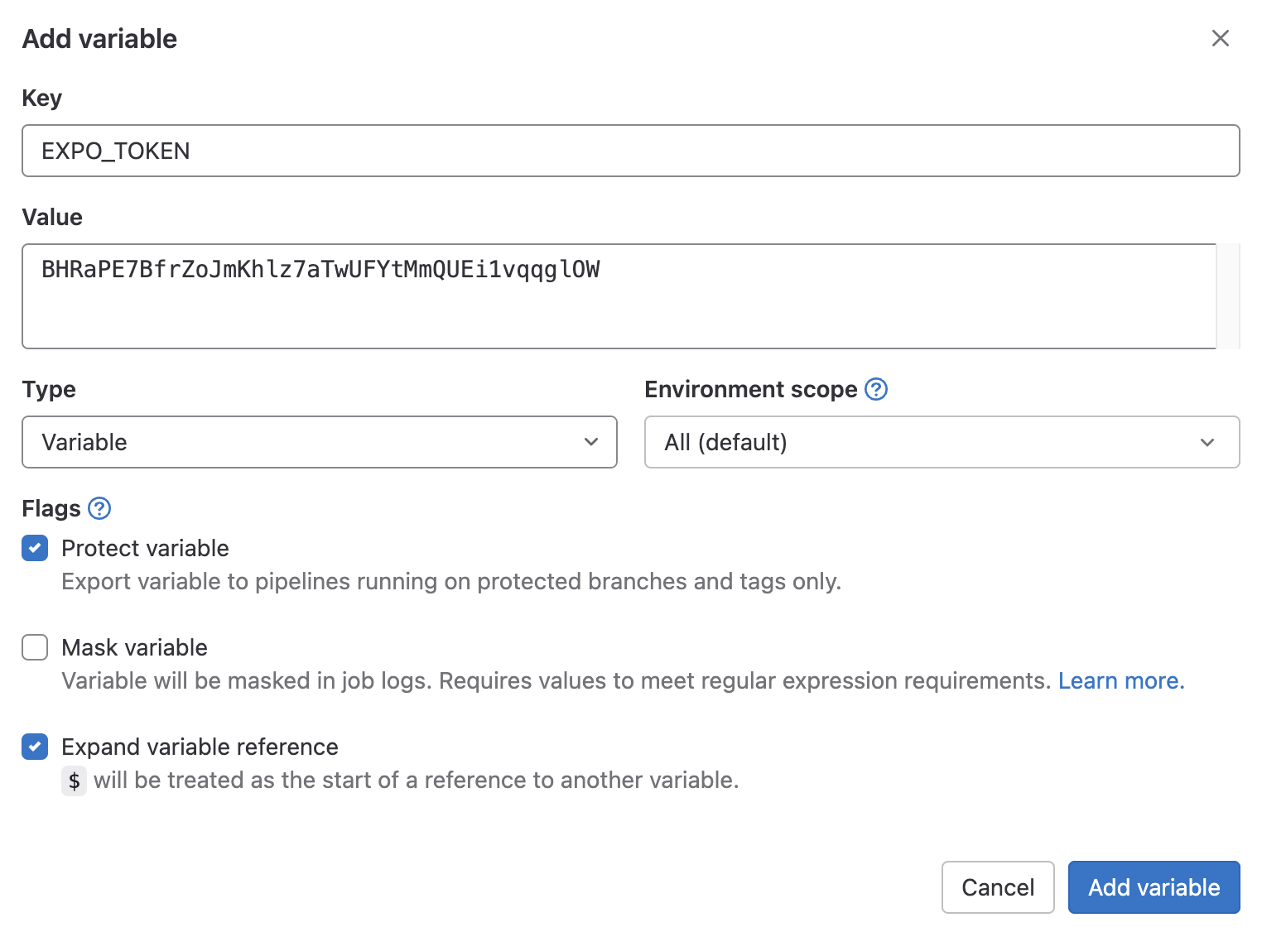Viewport: 1262px width, 932px height.
Task: Disable the Expand variable reference checkbox
Action: click(35, 747)
